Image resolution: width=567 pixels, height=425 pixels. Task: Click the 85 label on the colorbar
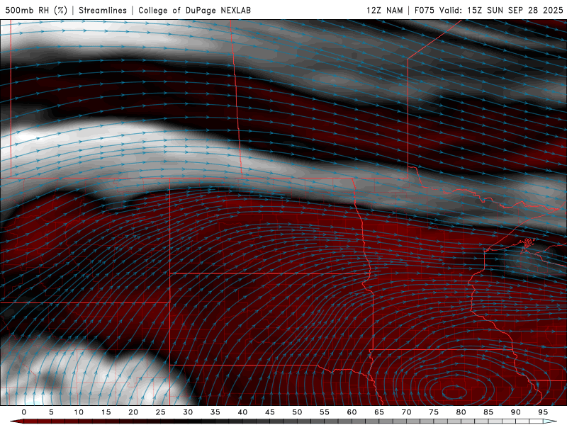[x=488, y=412]
